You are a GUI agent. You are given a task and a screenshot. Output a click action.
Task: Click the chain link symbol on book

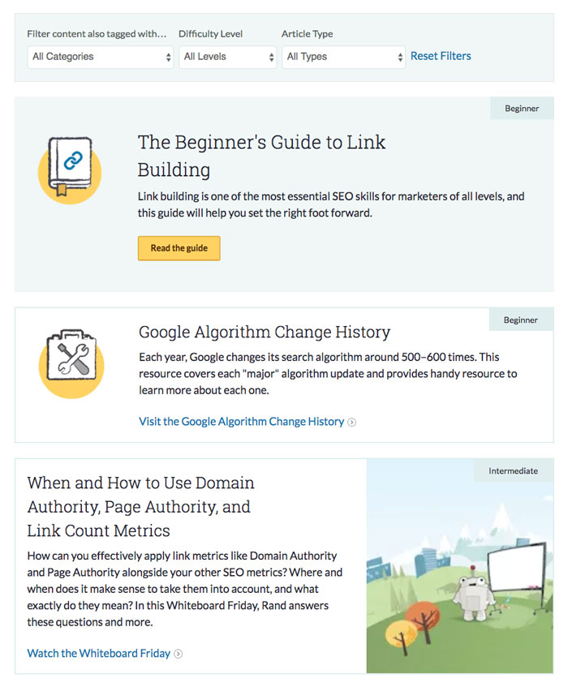(73, 160)
